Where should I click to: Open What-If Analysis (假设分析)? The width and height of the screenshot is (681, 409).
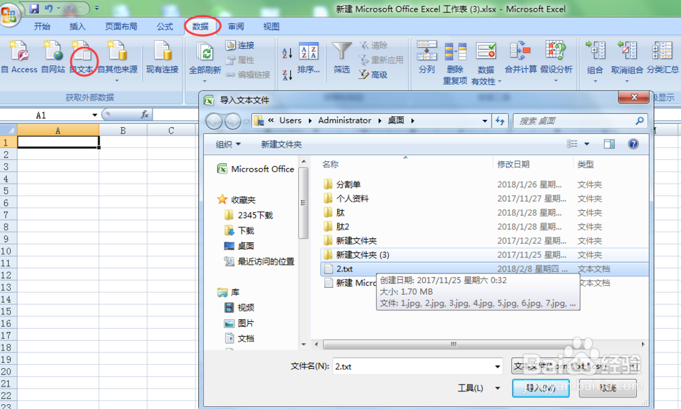(556, 61)
